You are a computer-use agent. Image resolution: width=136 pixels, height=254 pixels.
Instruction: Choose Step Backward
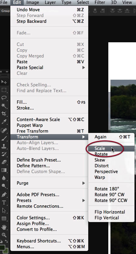point(49,21)
